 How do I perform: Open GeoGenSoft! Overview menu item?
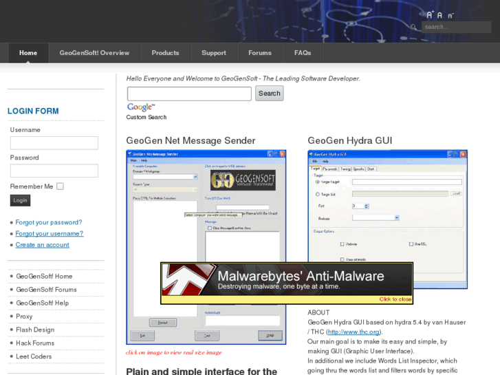[x=94, y=53]
